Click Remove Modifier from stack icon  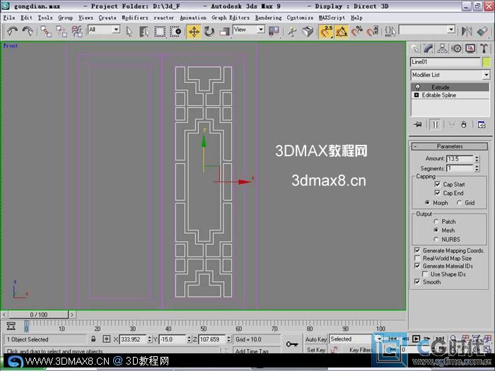point(463,124)
